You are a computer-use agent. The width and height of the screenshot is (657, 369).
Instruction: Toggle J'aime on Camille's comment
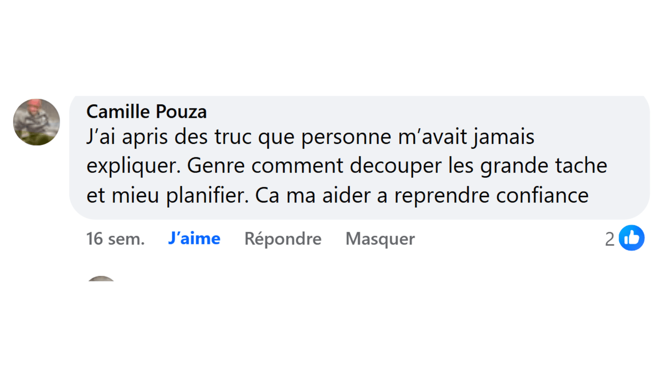[x=194, y=239]
